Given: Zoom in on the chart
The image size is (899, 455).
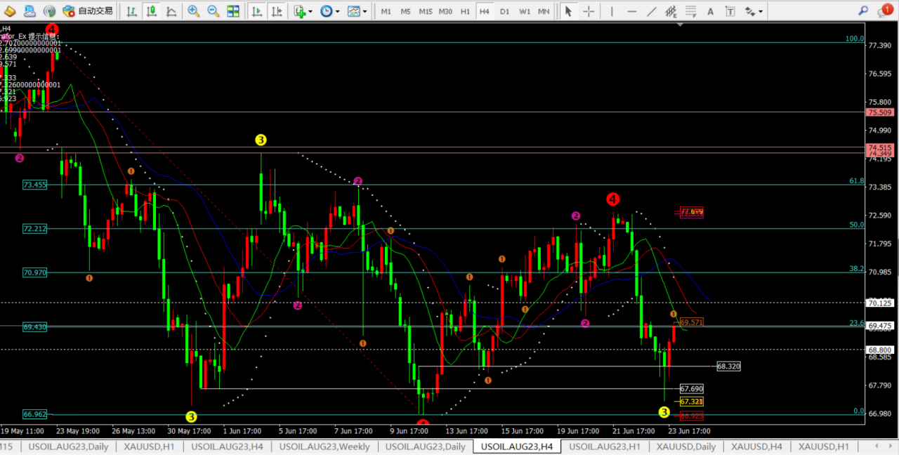Looking at the screenshot, I should pos(193,11).
